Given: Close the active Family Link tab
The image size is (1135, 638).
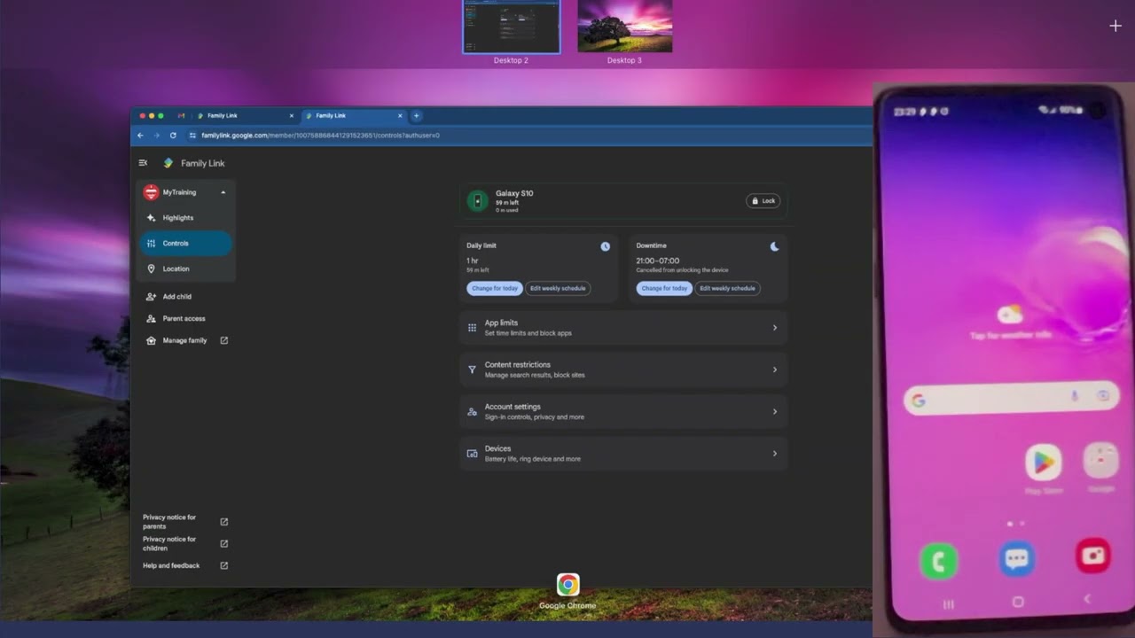Looking at the screenshot, I should click(x=400, y=115).
